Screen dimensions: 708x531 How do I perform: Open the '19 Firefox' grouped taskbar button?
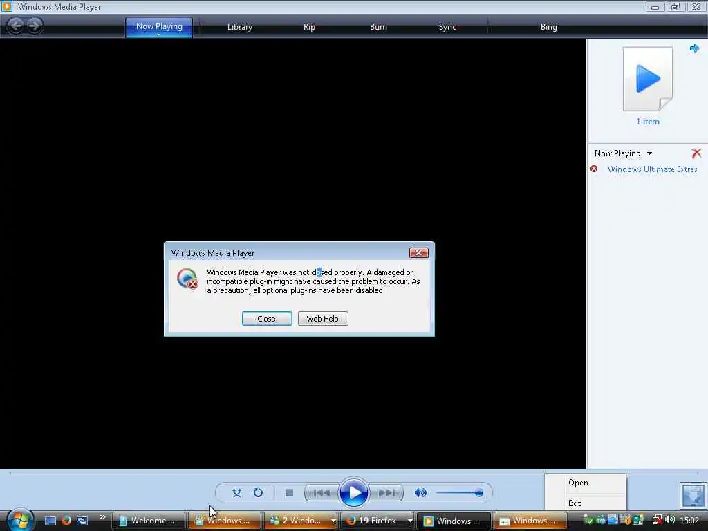click(x=377, y=521)
